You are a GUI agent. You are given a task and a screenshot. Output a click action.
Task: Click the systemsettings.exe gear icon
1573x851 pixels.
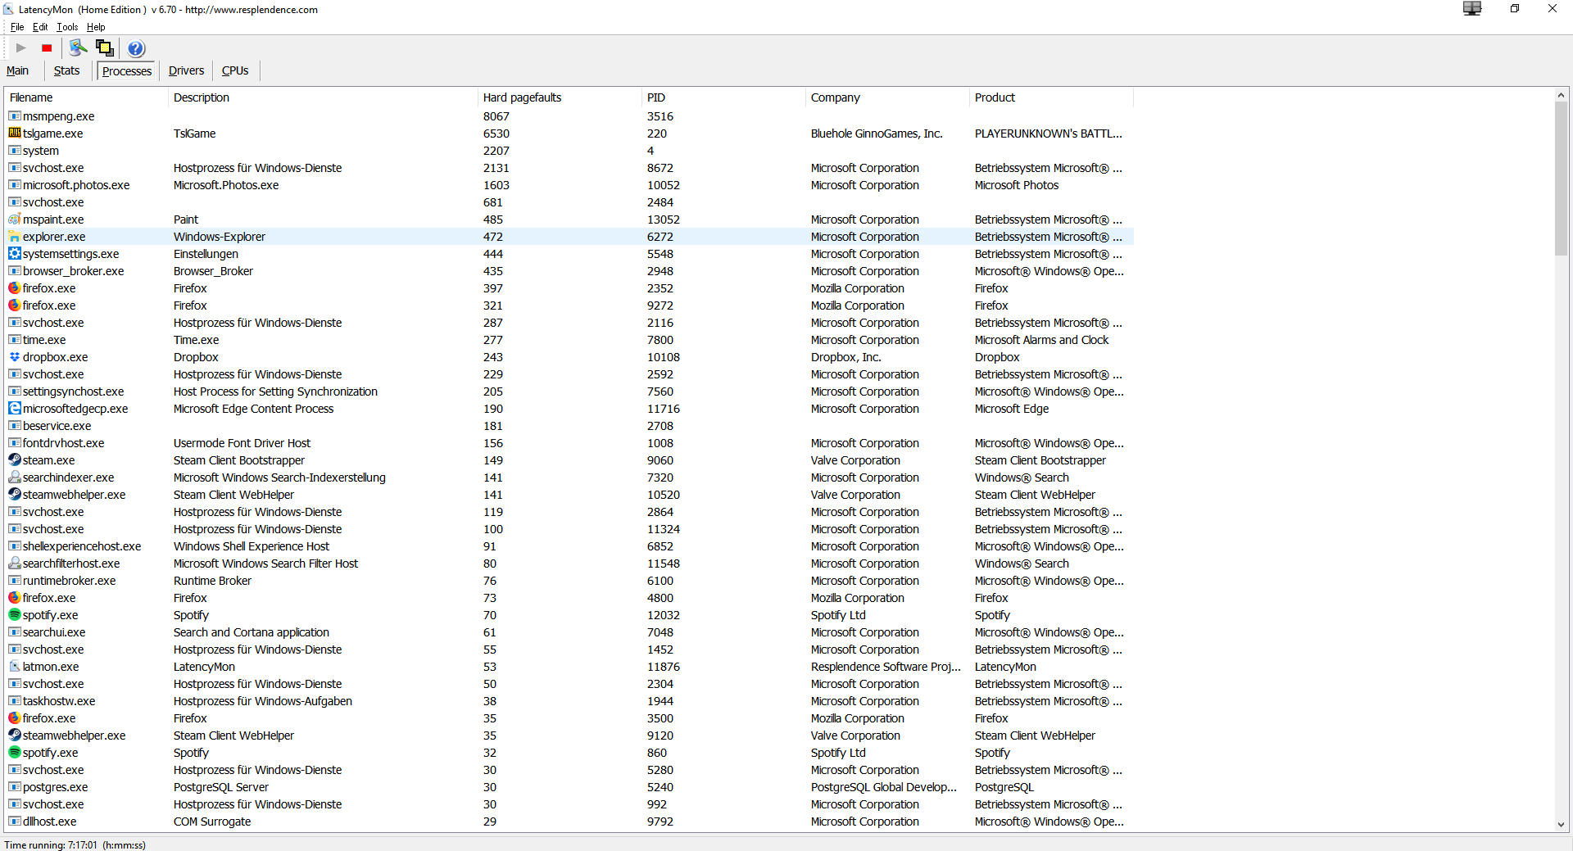point(15,253)
